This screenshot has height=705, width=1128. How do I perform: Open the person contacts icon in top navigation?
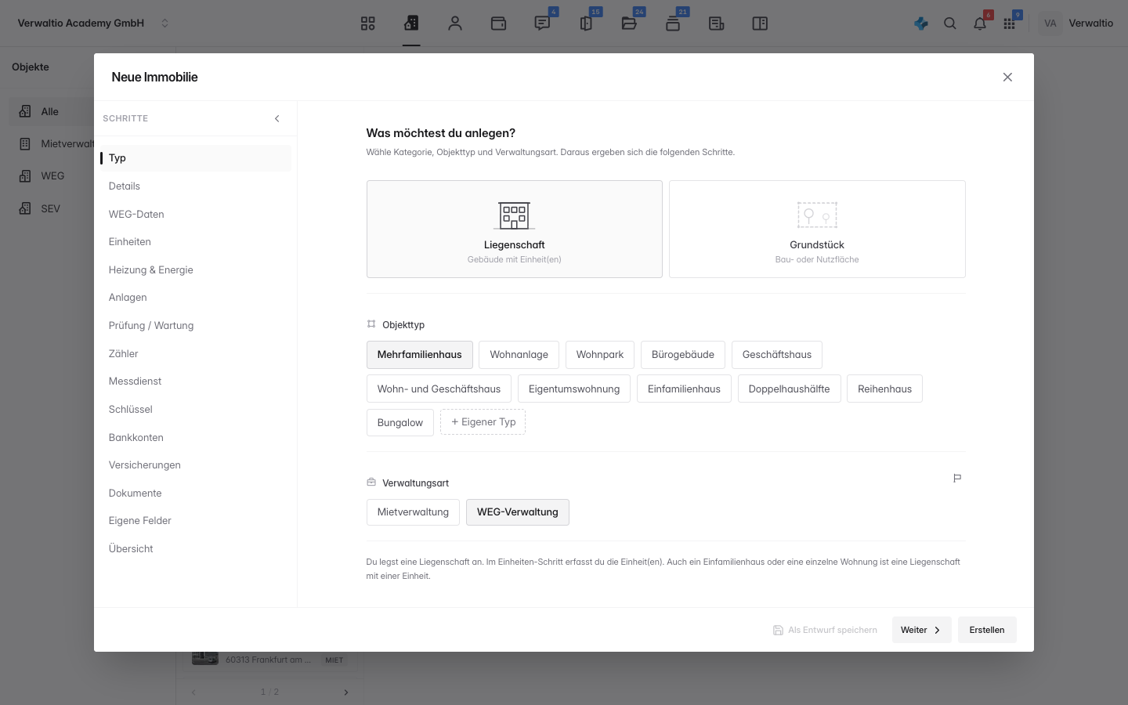point(455,23)
